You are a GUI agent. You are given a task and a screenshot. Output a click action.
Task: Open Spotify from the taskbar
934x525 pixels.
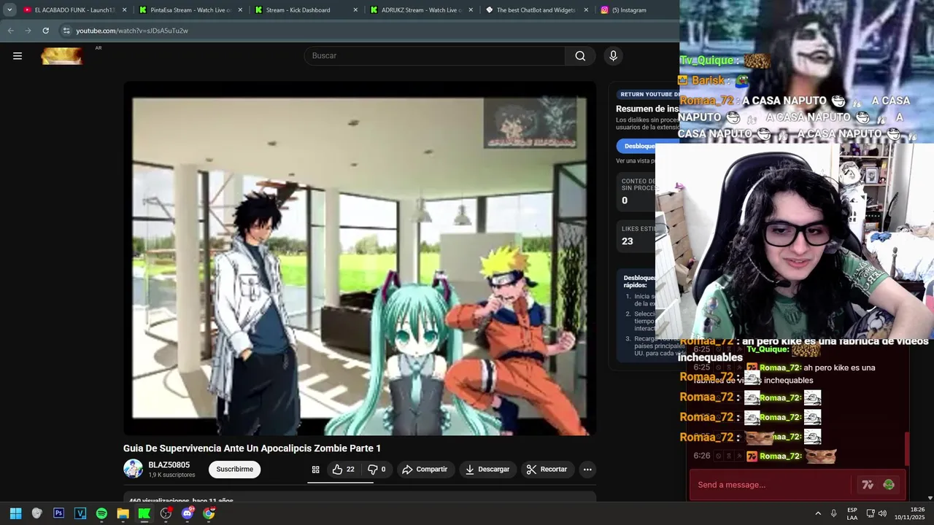pyautogui.click(x=101, y=513)
